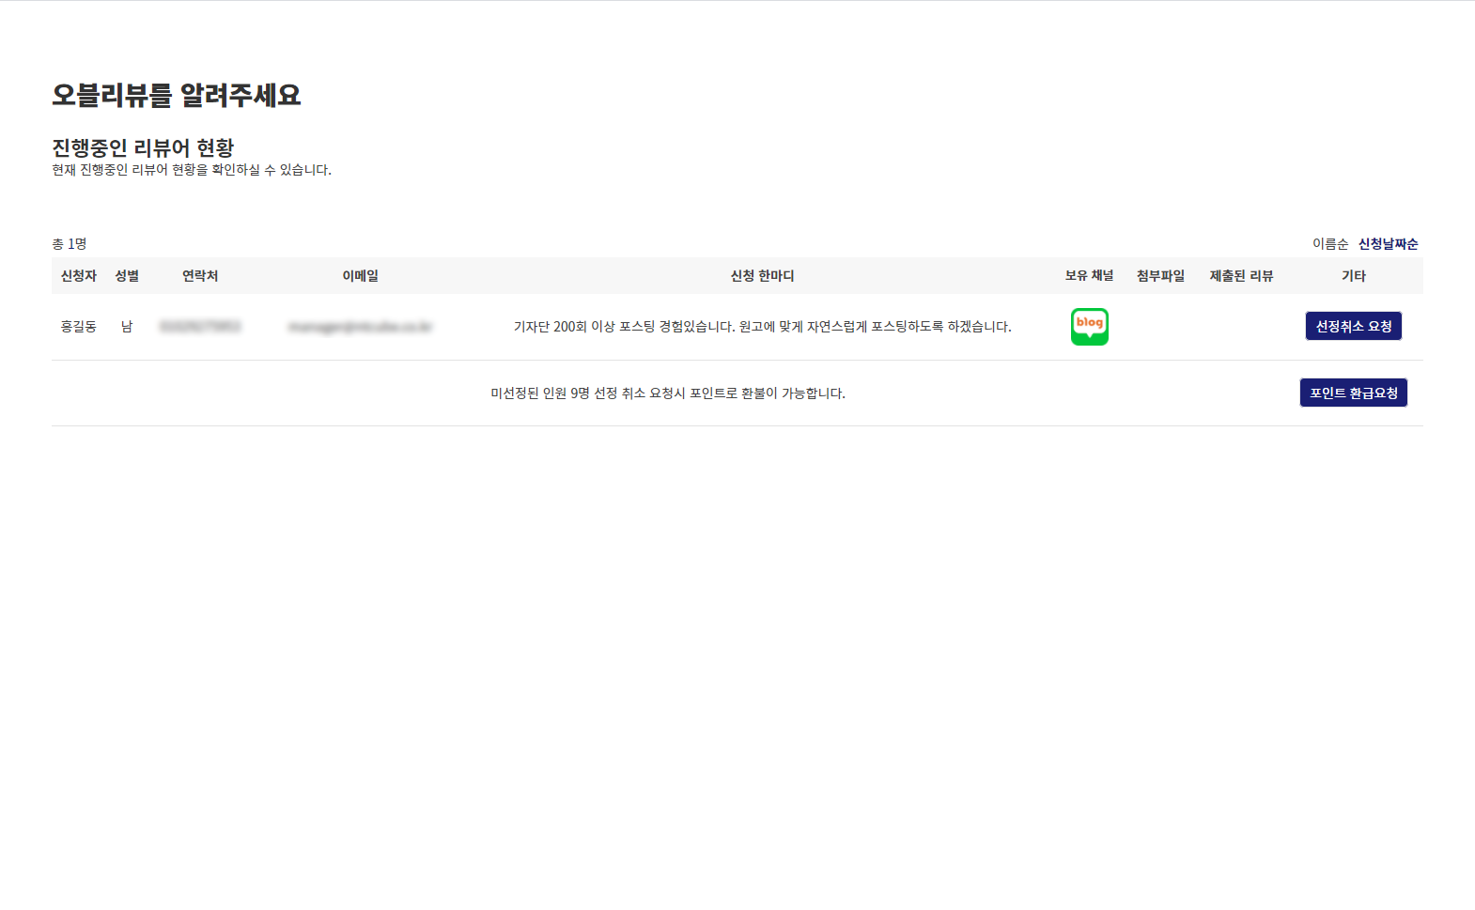Select the 기타 column header

1353,276
